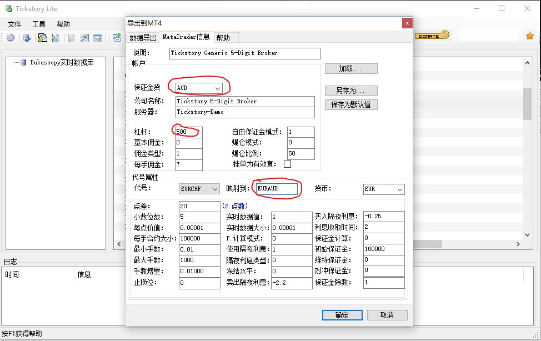Click the toolbar icon showing a person with charts
Viewport: 541px width, 341px height.
42,38
